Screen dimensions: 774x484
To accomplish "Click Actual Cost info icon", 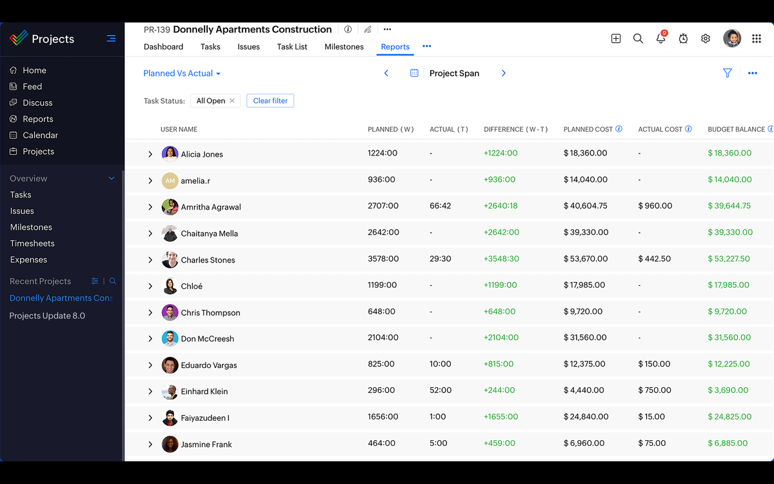I will 688,129.
